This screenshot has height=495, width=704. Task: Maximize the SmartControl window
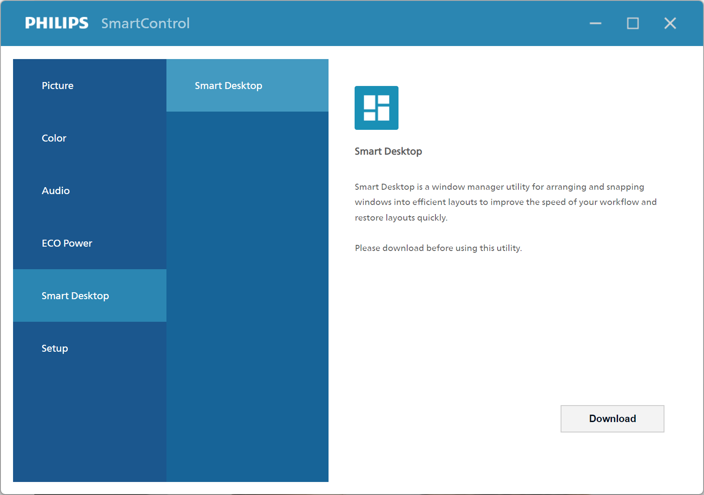coord(633,23)
